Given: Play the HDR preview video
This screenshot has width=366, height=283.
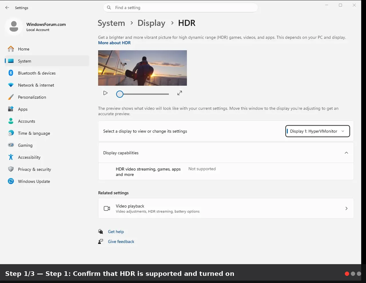Looking at the screenshot, I should [106, 93].
